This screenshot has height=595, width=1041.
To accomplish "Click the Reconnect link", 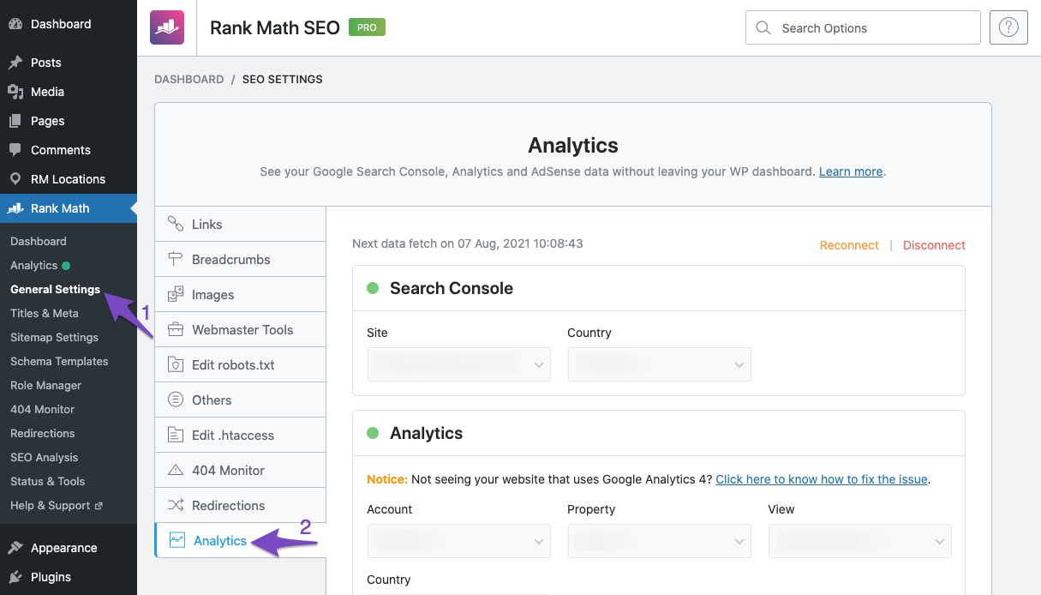I will pos(849,245).
